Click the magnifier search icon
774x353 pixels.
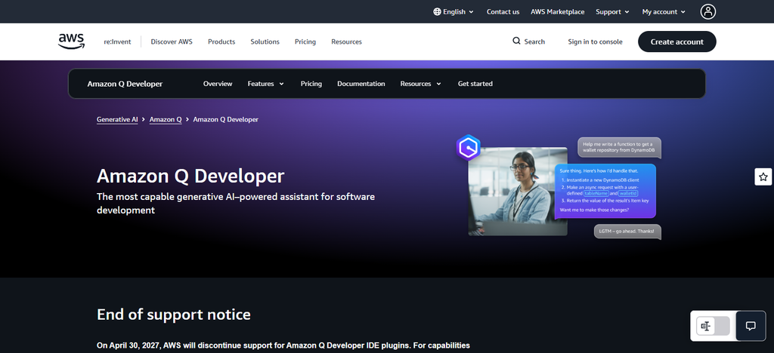[516, 41]
